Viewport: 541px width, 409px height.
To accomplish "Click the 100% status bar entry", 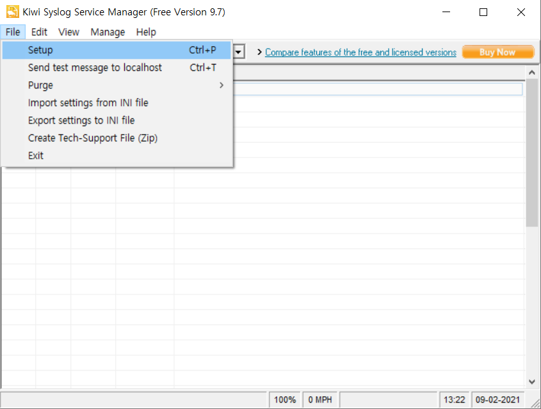I will (x=285, y=399).
